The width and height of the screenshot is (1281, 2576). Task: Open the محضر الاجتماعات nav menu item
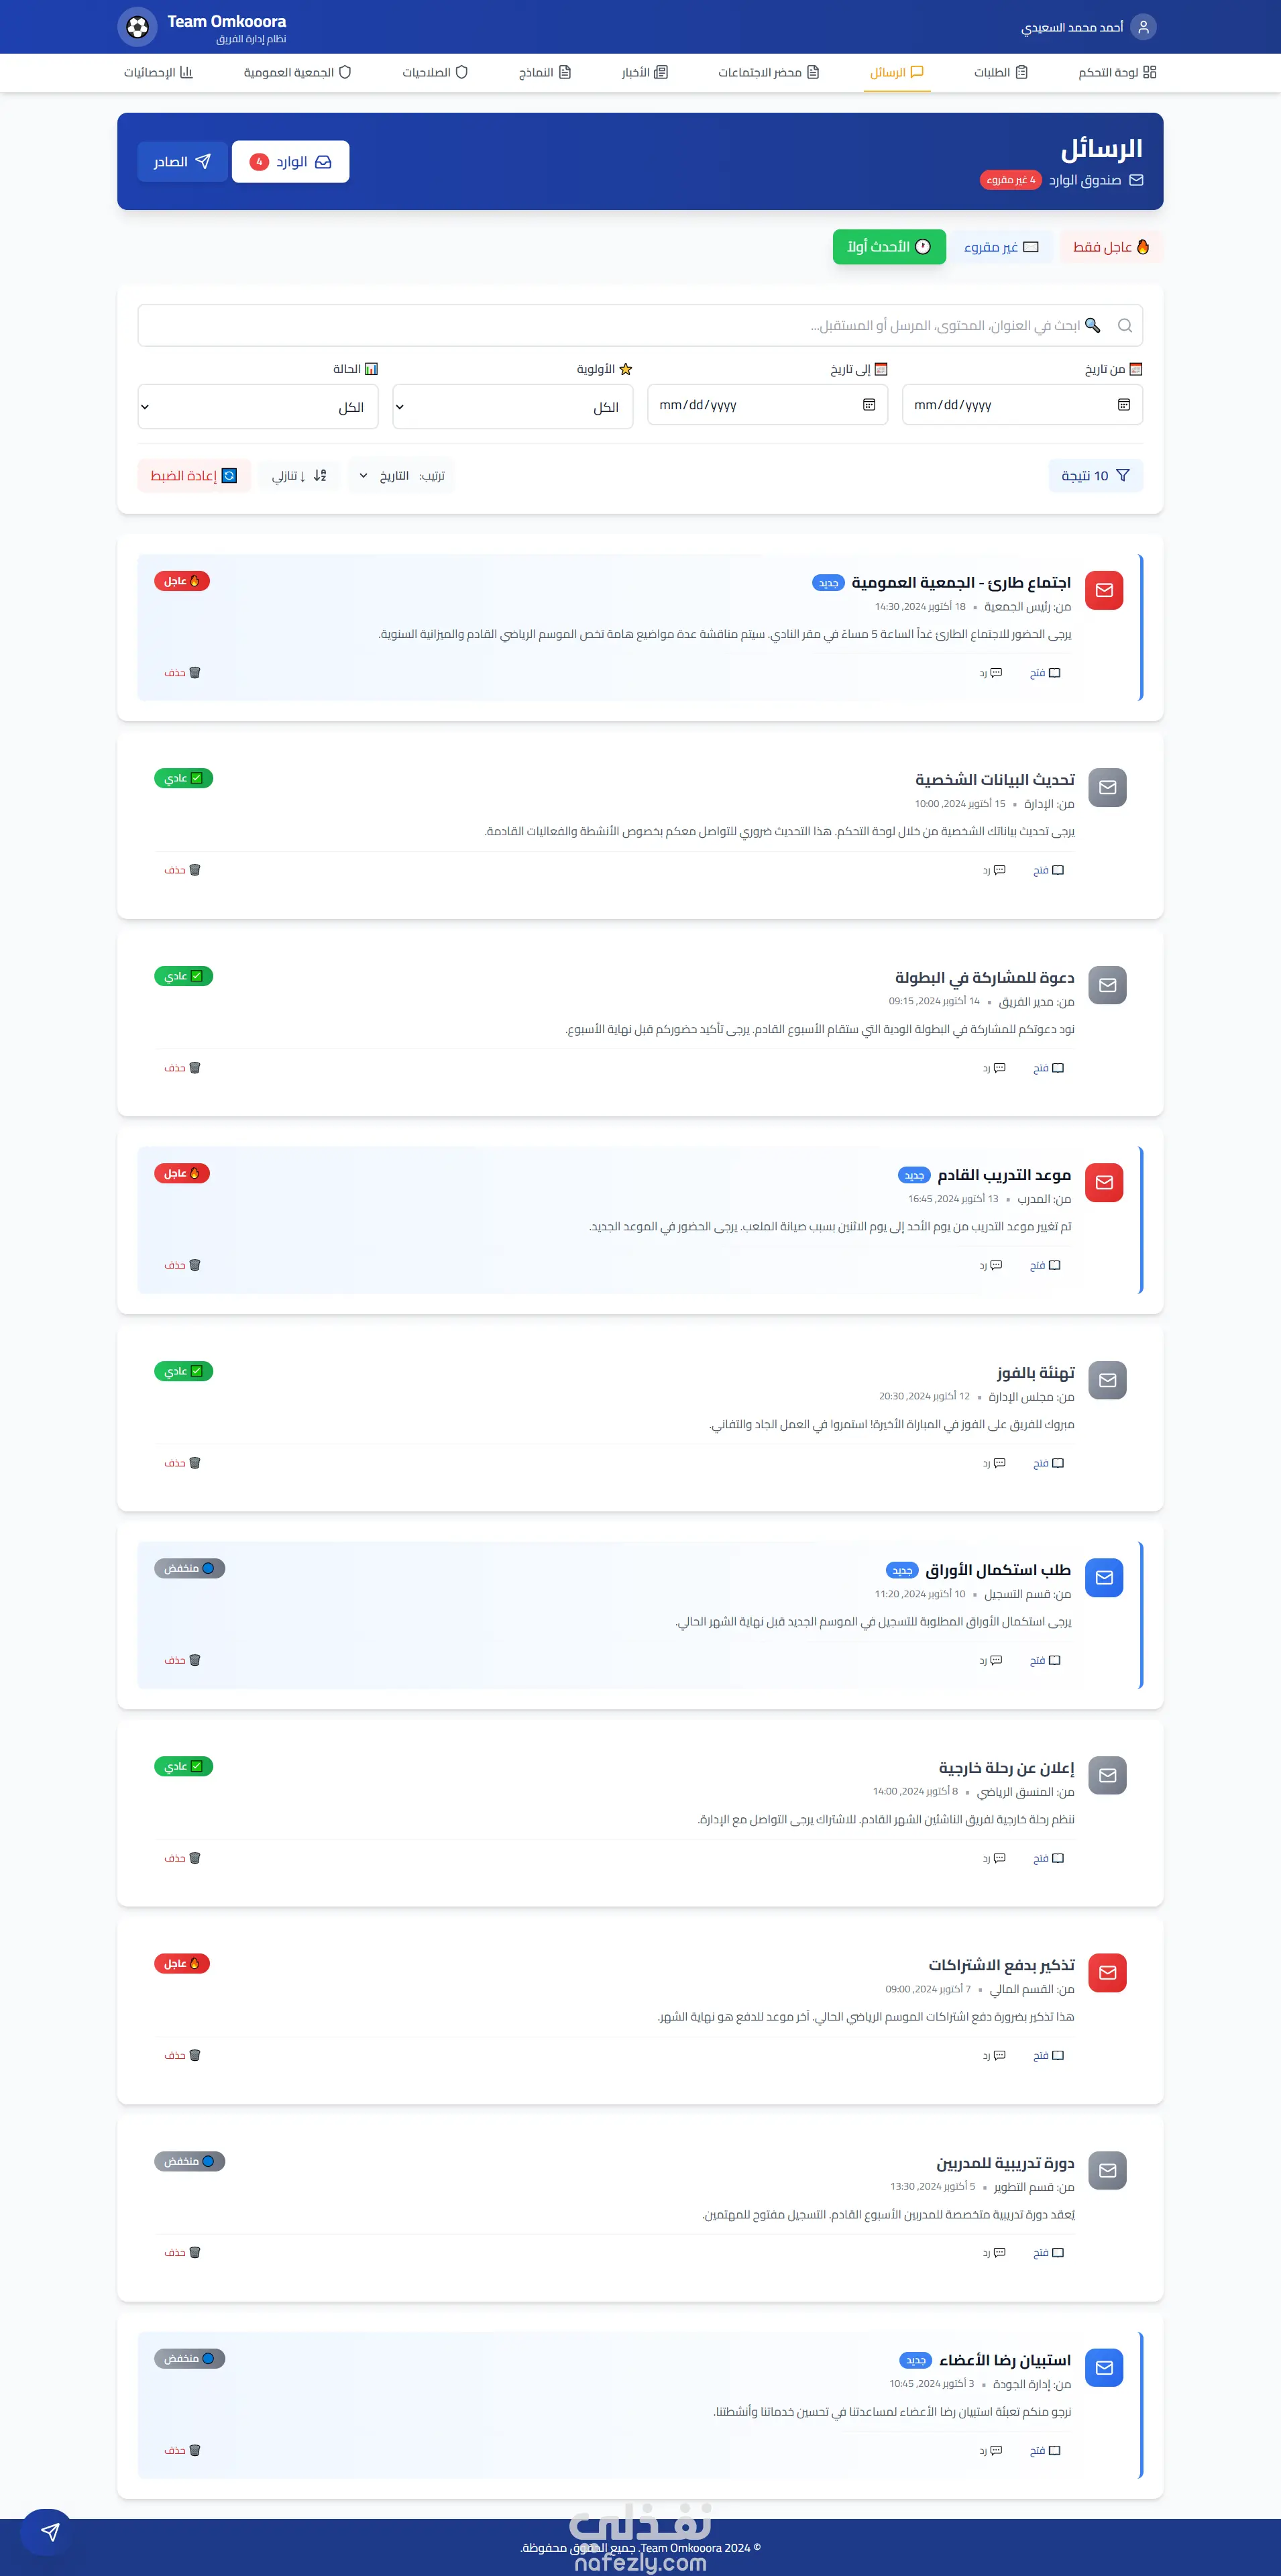click(768, 73)
